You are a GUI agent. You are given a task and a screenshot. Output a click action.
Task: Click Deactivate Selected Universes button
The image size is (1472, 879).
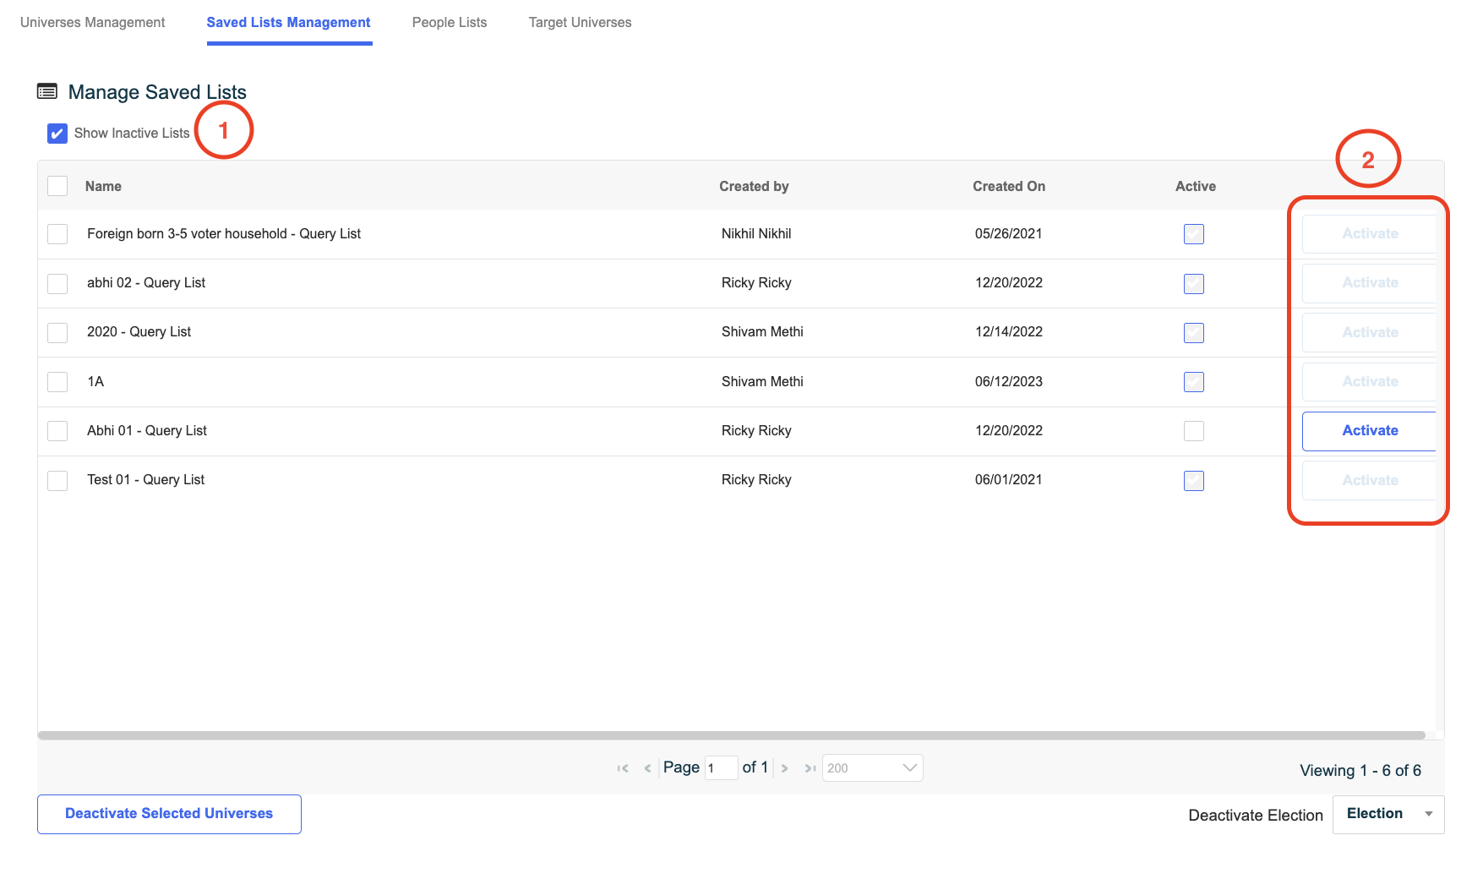click(169, 814)
